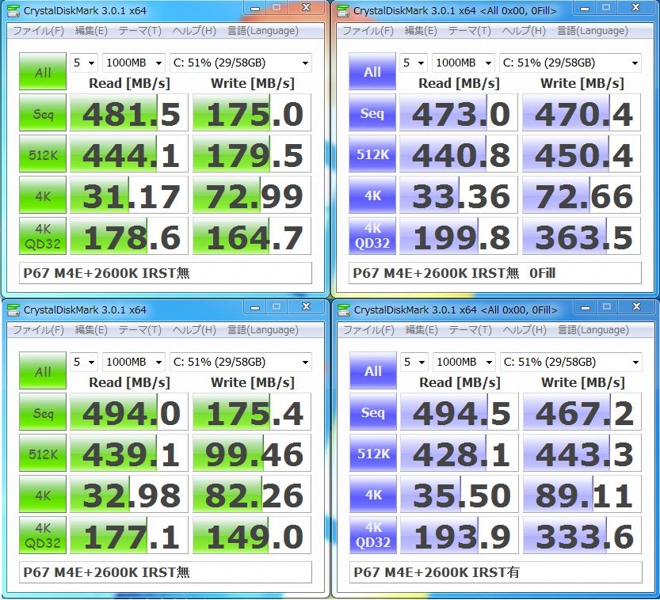Open 編集(E) menu in bottom-left window
This screenshot has height=600, width=660.
click(x=91, y=330)
